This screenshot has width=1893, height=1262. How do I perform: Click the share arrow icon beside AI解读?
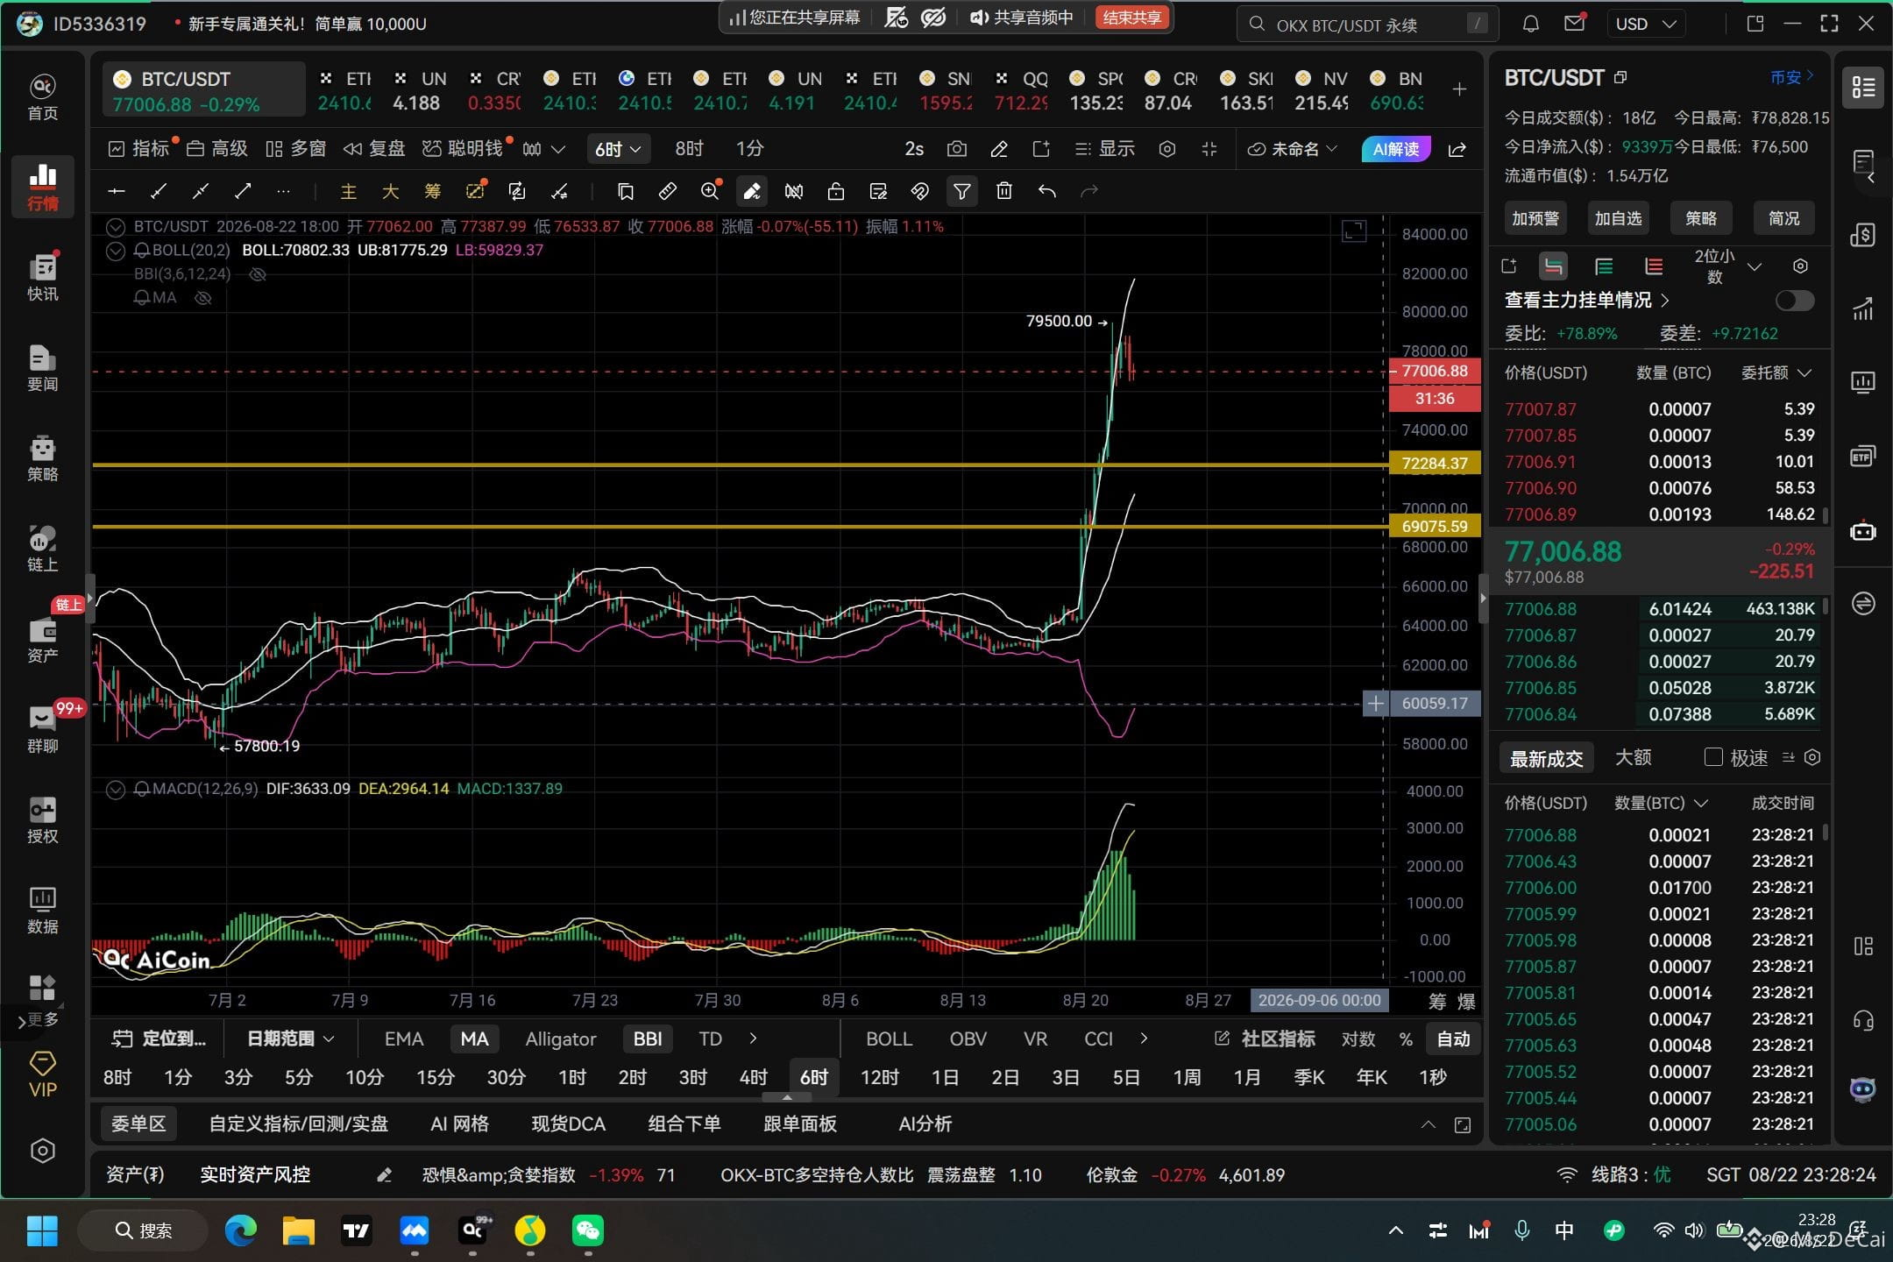(x=1457, y=149)
